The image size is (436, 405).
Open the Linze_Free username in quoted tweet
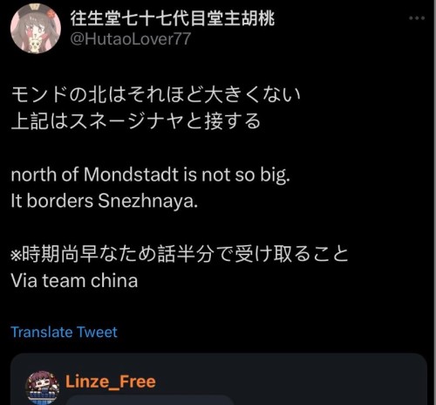click(111, 381)
